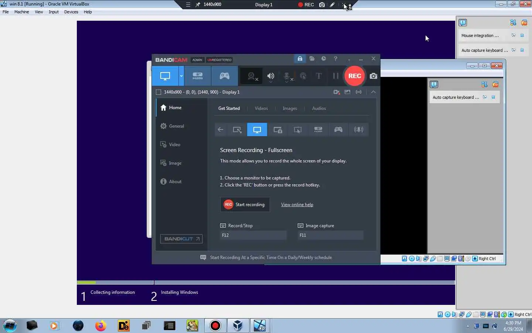Open Video settings in Bandicam sidebar

pos(181,145)
